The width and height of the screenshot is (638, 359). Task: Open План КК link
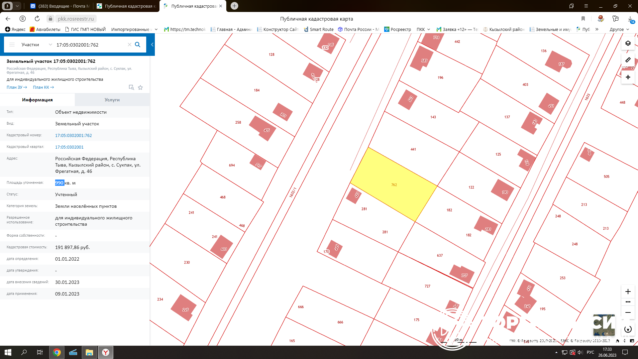[x=43, y=87]
